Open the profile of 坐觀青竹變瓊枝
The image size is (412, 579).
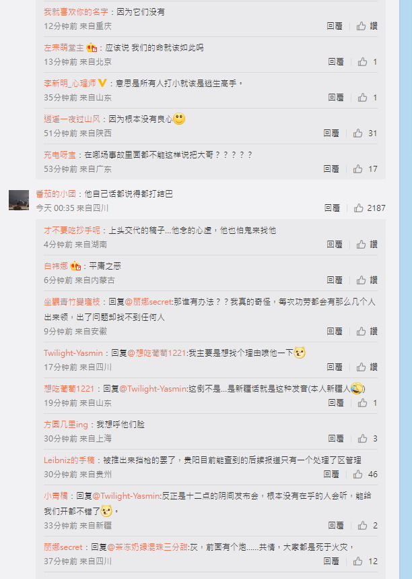pyautogui.click(x=72, y=302)
